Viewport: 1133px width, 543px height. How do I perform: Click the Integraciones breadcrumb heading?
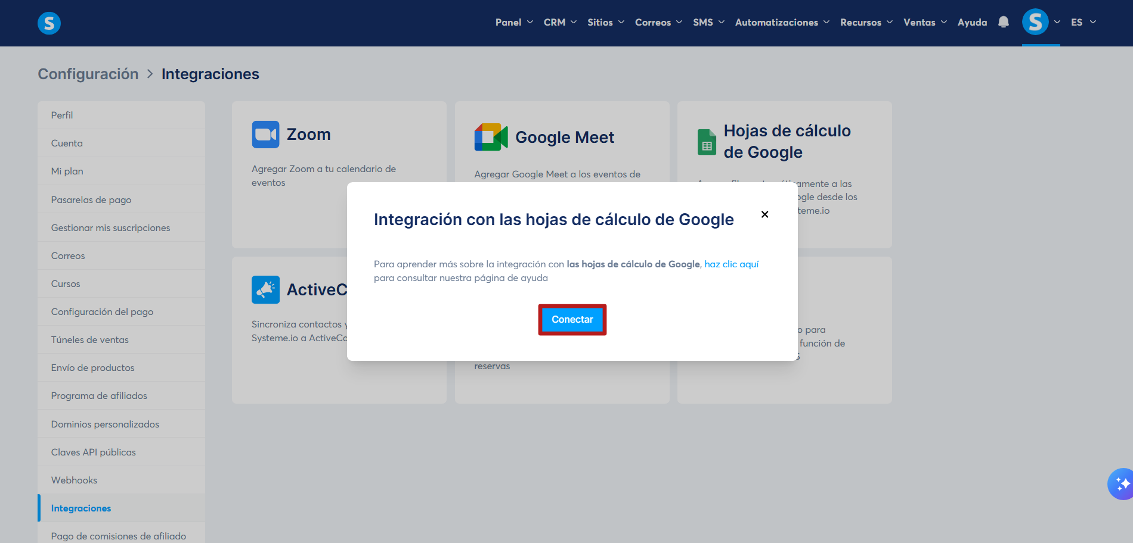tap(210, 74)
